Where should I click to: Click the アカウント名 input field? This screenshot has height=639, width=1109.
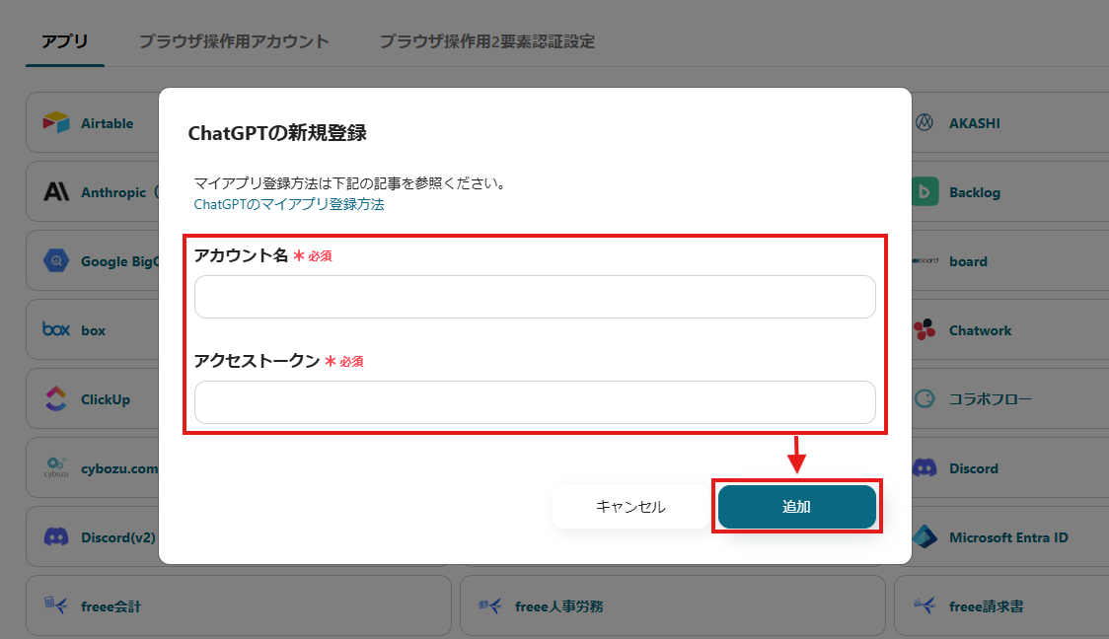pos(535,296)
